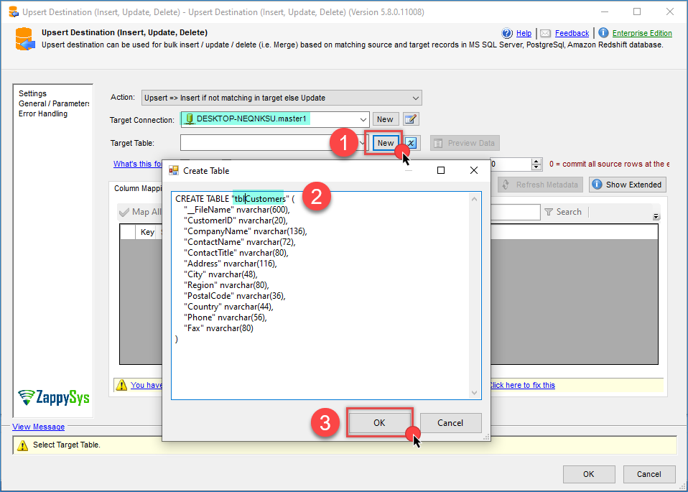
Task: Select Settings in the left panel
Action: [x=33, y=93]
